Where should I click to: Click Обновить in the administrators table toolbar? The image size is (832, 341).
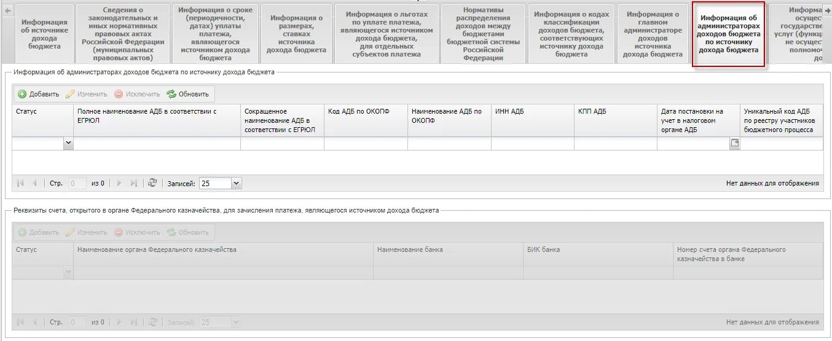coord(188,94)
